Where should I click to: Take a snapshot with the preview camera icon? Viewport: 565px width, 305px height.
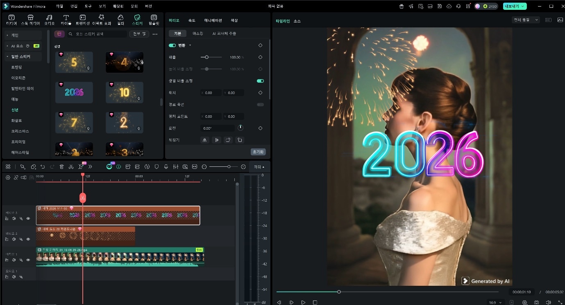tap(536, 303)
